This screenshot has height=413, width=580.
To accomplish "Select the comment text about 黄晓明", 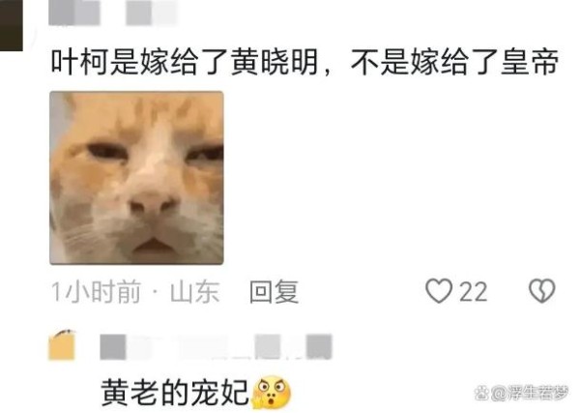I will [x=304, y=62].
